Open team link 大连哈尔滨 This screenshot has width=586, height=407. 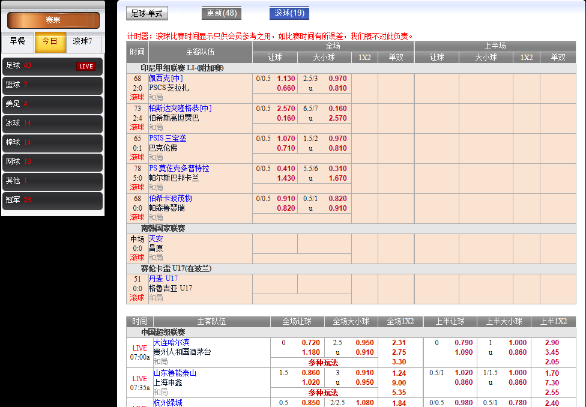click(x=172, y=342)
